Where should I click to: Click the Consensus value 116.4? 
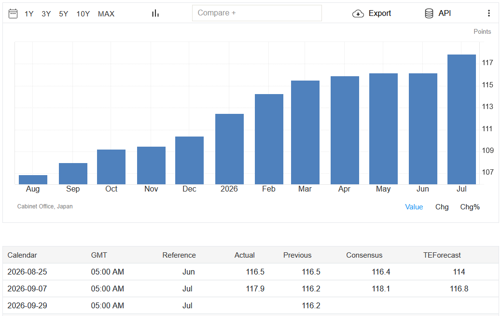point(381,272)
